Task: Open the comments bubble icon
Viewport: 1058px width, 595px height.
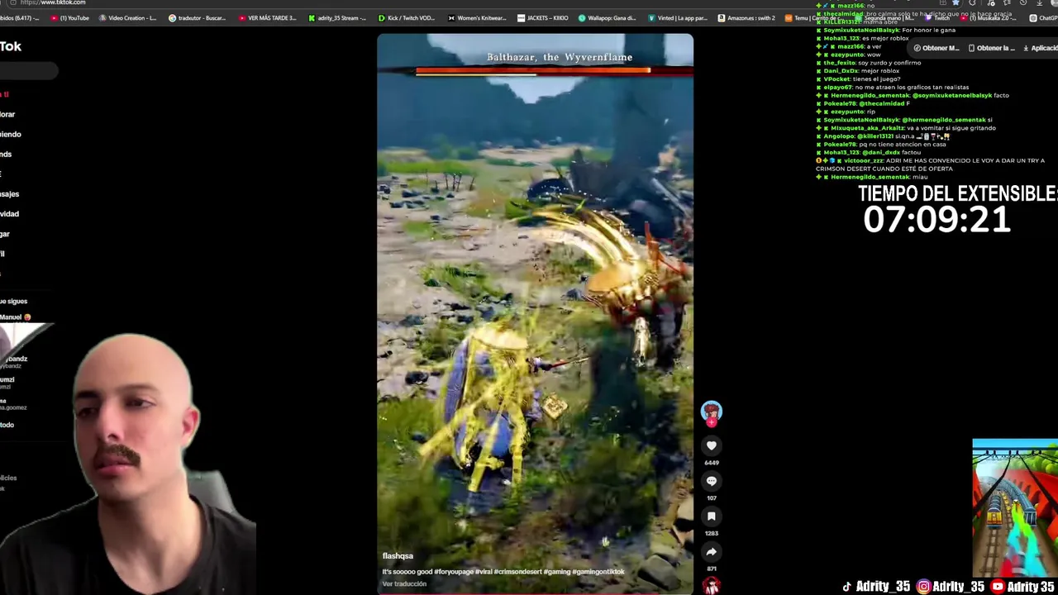Action: coord(711,481)
